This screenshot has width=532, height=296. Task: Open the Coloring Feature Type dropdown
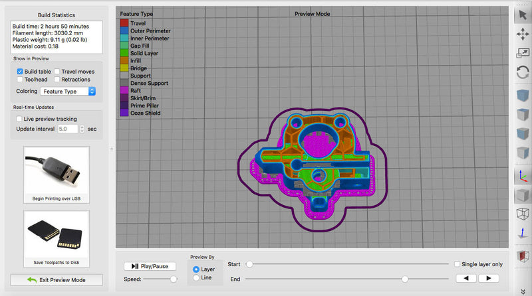tap(68, 91)
